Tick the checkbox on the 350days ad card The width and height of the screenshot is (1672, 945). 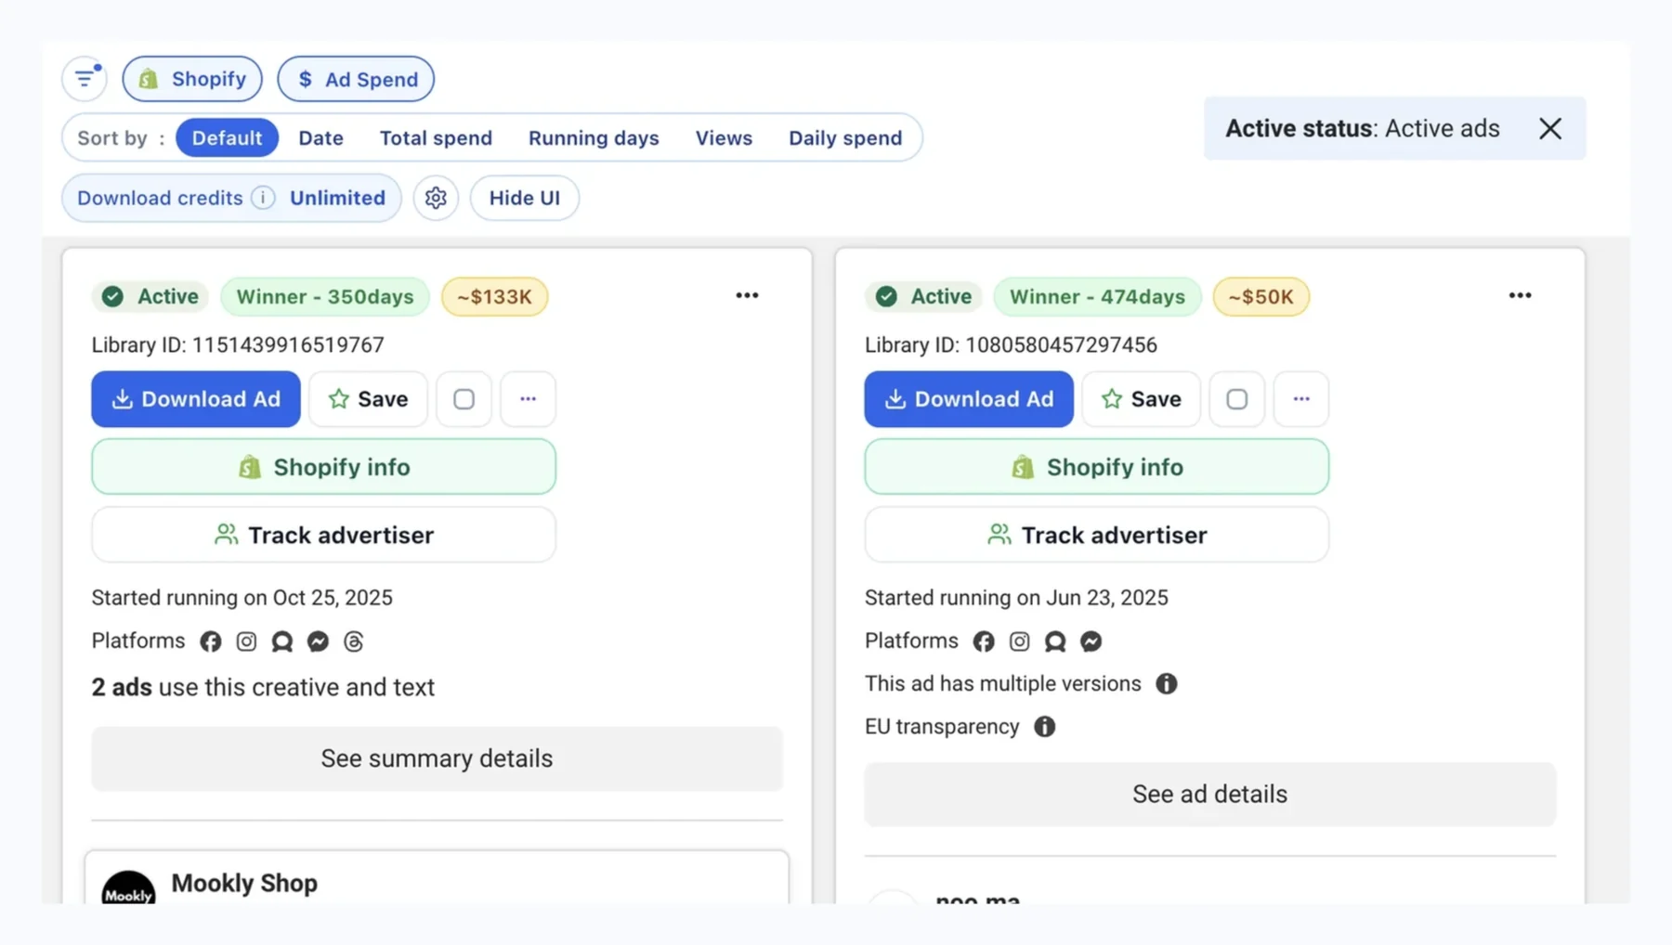[x=464, y=399]
